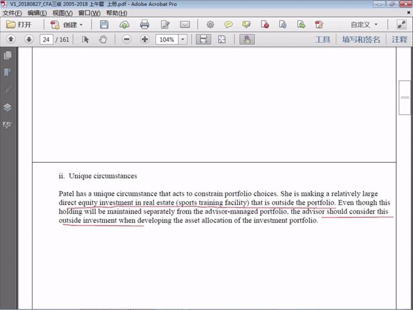Expand the 104% zoom level dropdown

[x=184, y=39]
